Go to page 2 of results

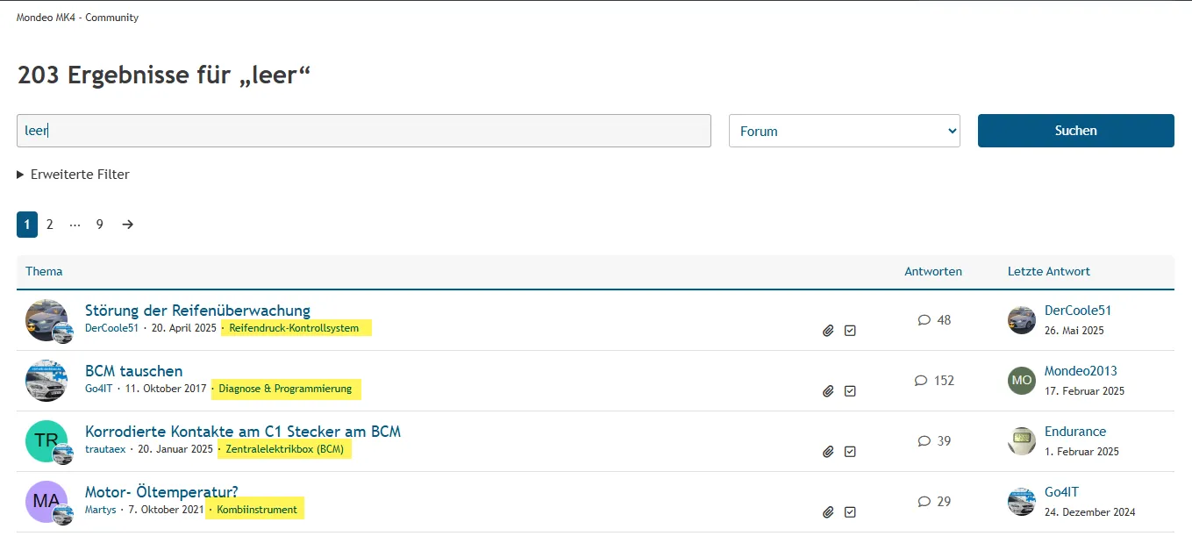pos(50,225)
